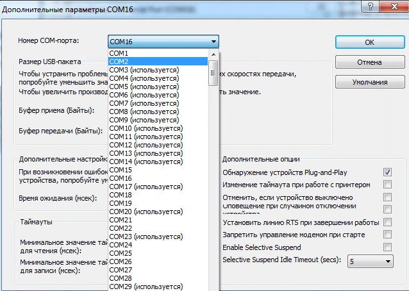Click the dropdown list scroll-up arrow
The width and height of the screenshot is (409, 291).
pyautogui.click(x=213, y=54)
